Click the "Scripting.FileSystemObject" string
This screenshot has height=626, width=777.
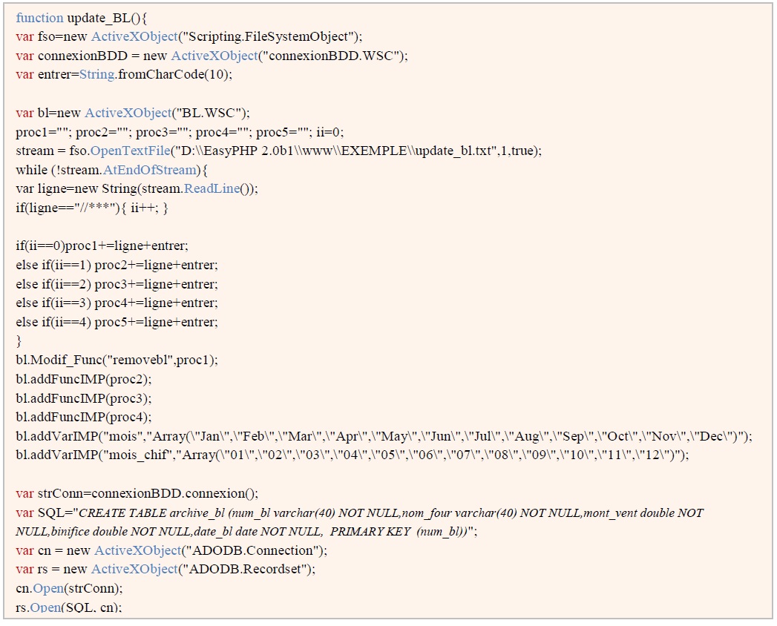tap(275, 36)
